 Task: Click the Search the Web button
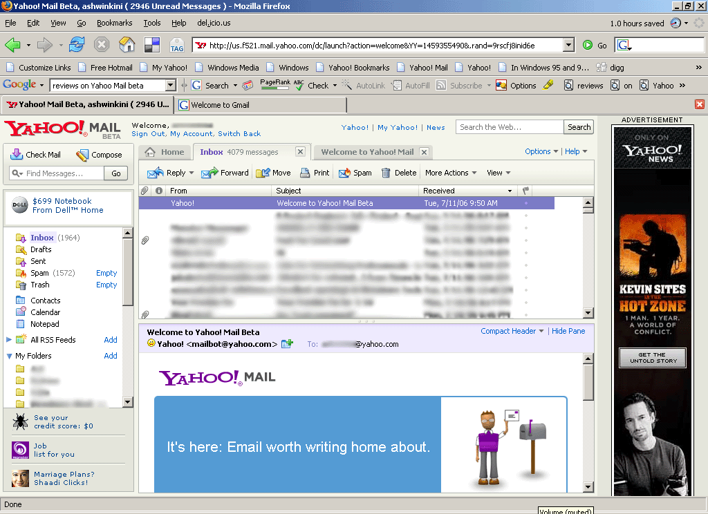tap(579, 127)
